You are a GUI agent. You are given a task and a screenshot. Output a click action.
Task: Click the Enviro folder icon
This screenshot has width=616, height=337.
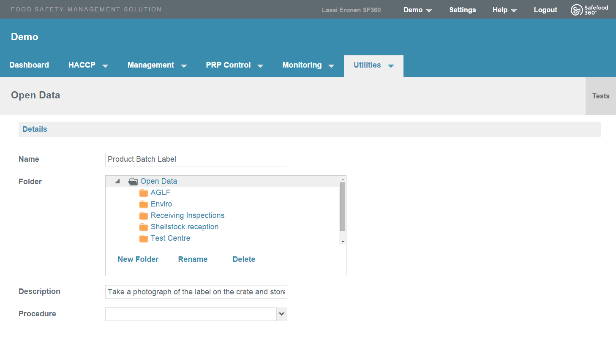[x=144, y=204]
